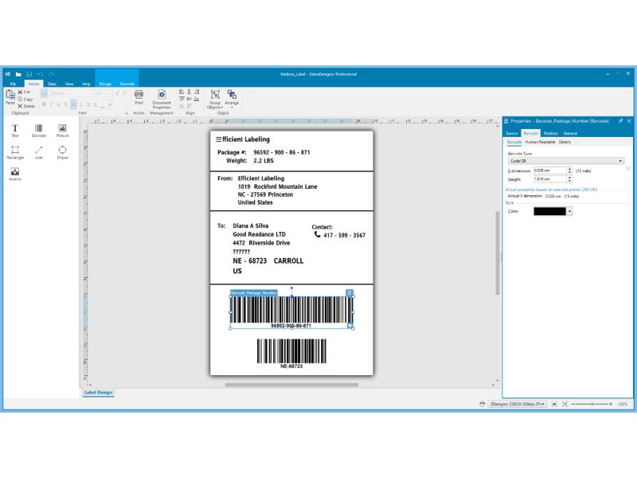Click the vertical scrollbar beside the label

point(497,253)
